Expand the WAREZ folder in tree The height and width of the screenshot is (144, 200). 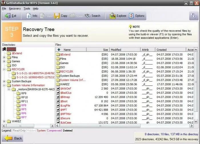[x=4, y=121]
